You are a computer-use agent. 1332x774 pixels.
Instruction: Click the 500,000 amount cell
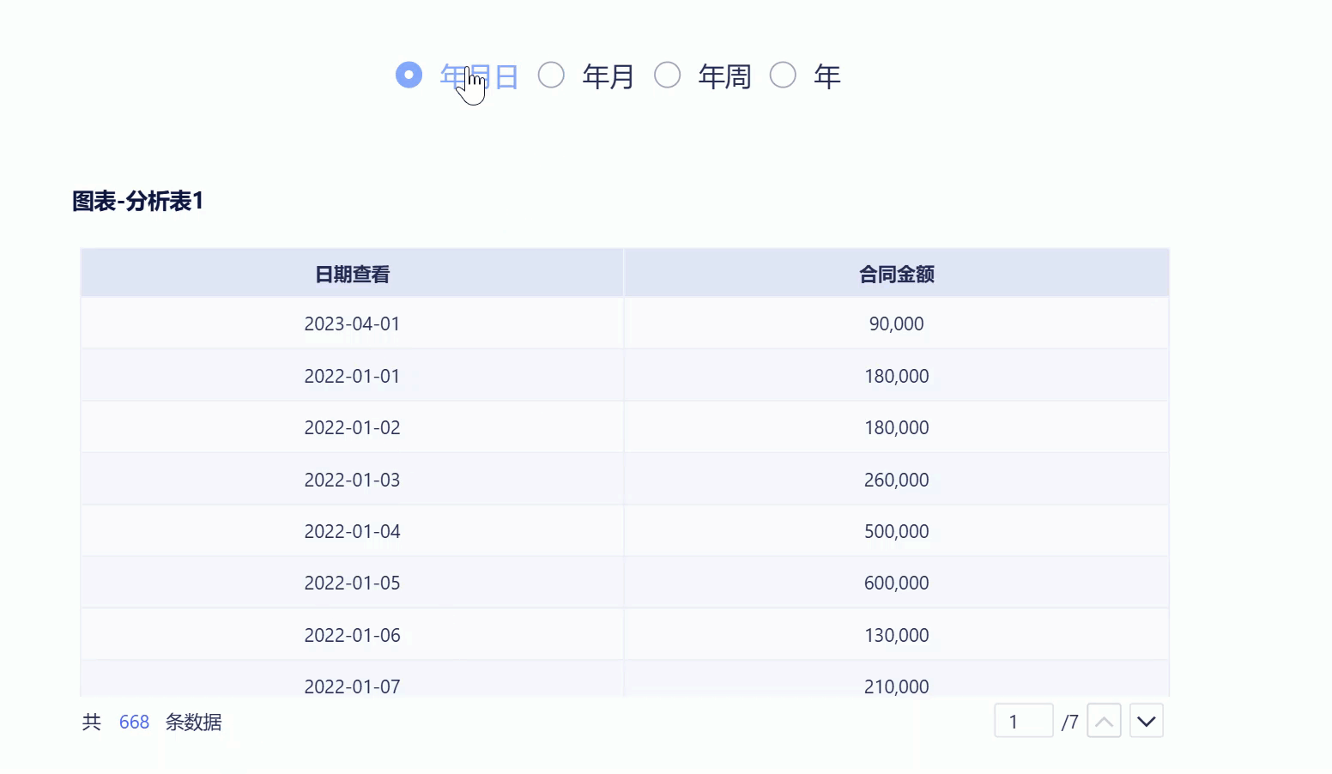tap(896, 531)
